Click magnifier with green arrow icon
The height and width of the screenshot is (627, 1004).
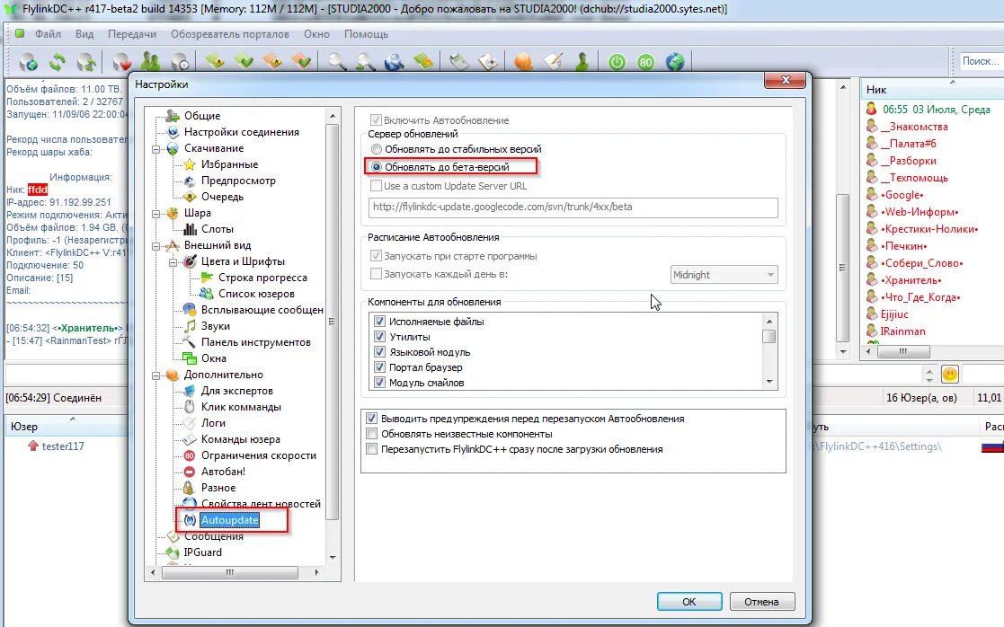point(366,61)
